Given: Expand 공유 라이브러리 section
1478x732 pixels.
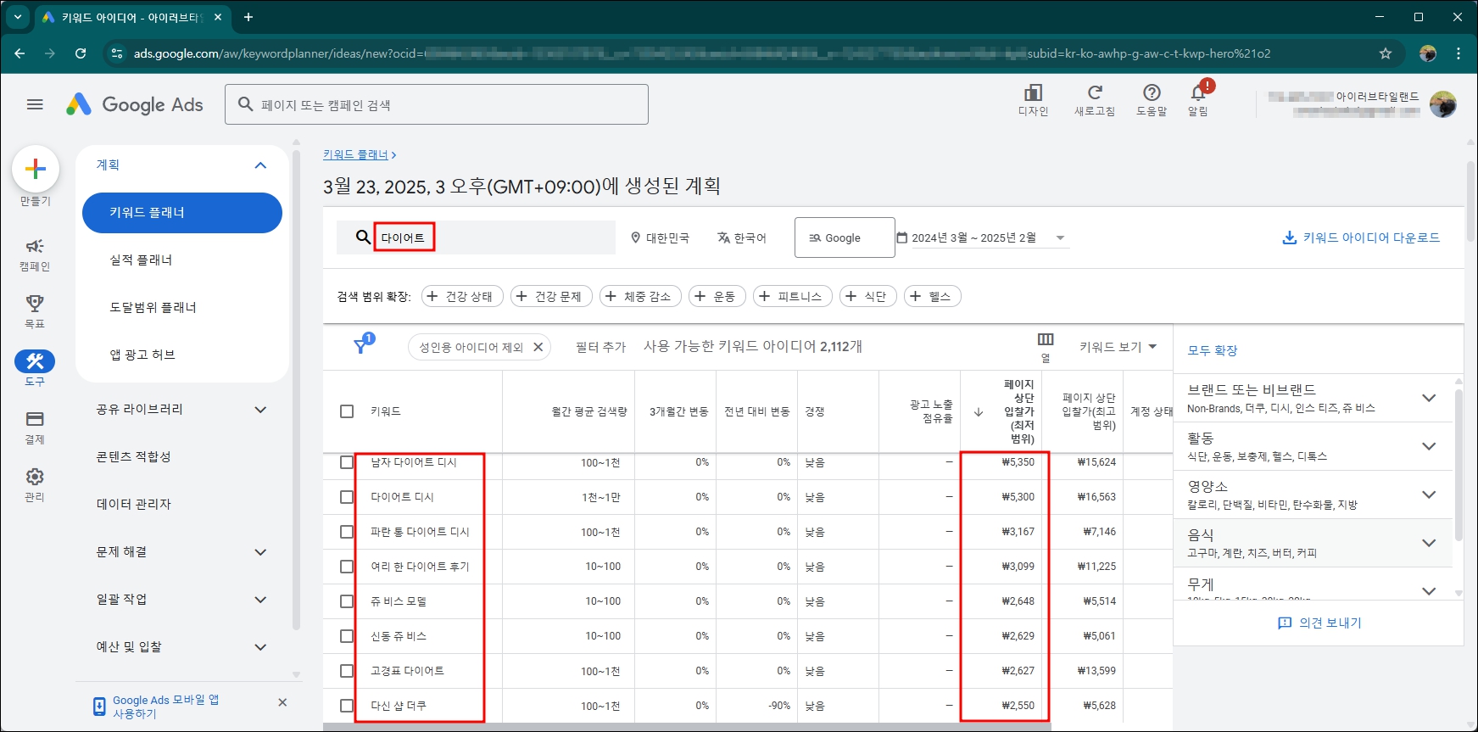Looking at the screenshot, I should pyautogui.click(x=260, y=410).
